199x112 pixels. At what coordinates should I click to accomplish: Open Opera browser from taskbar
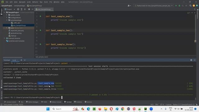[x=111, y=109]
